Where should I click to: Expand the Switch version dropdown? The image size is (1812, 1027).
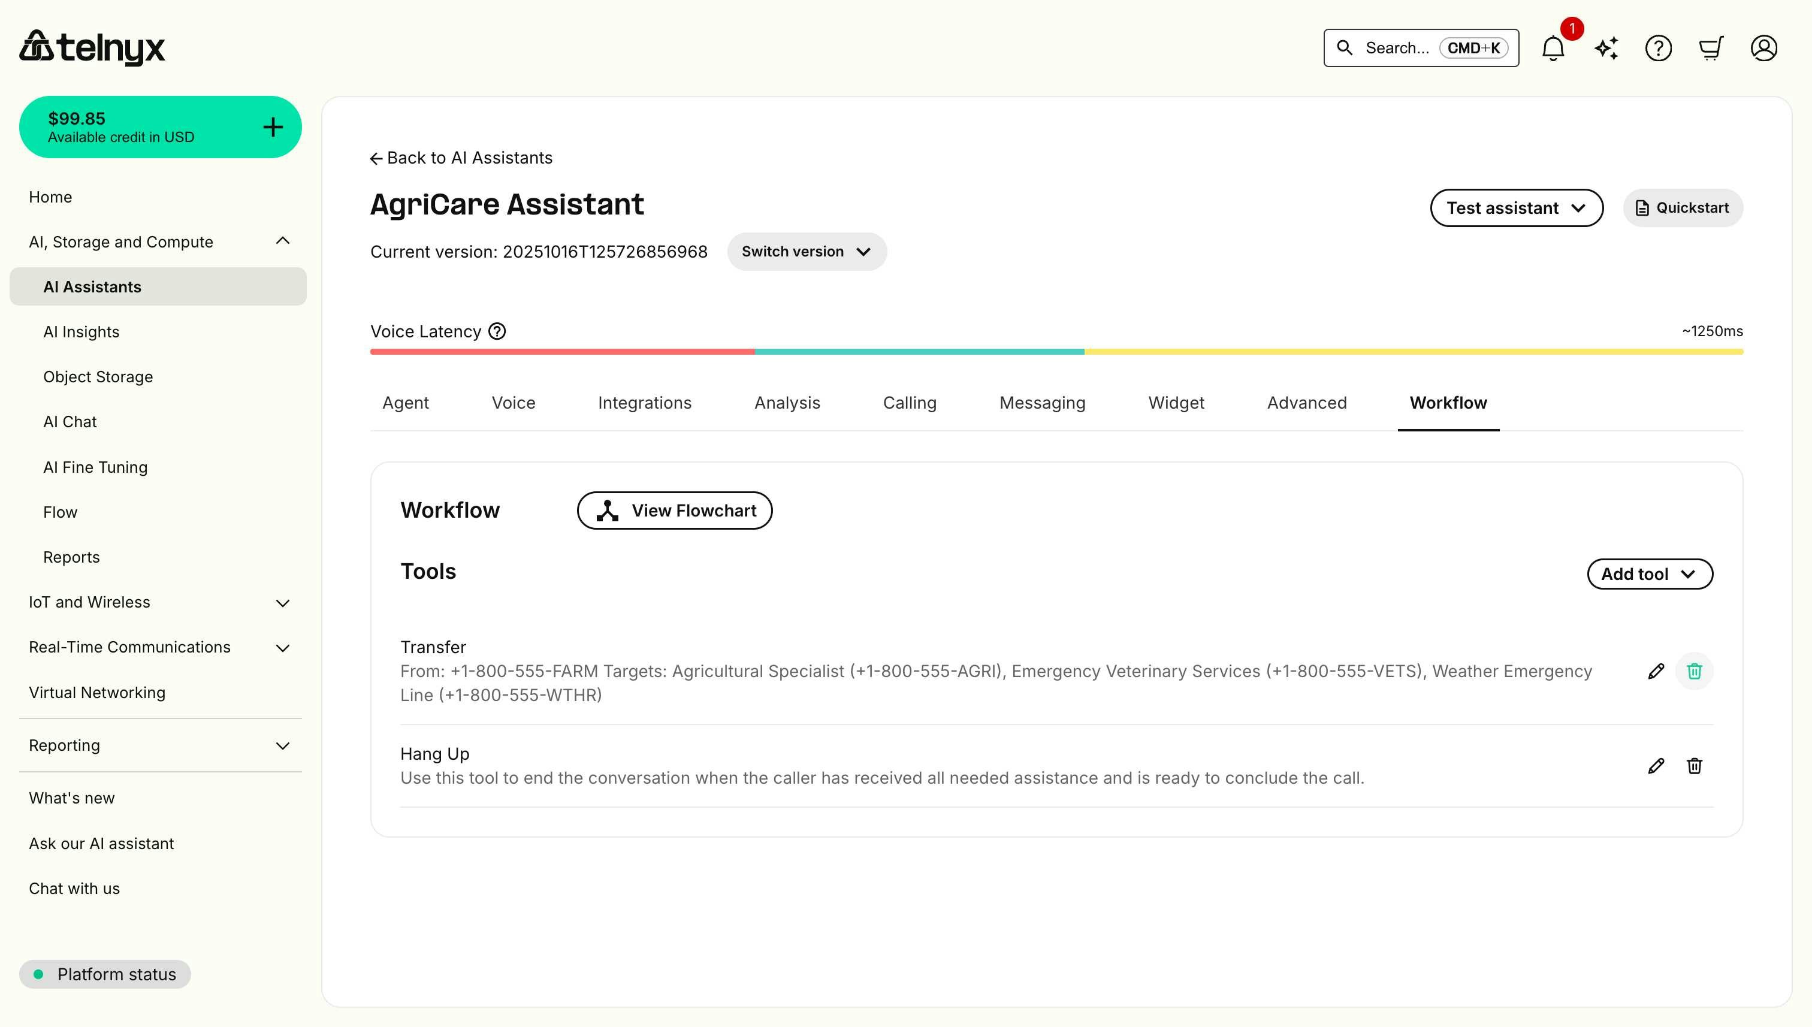pyautogui.click(x=806, y=251)
